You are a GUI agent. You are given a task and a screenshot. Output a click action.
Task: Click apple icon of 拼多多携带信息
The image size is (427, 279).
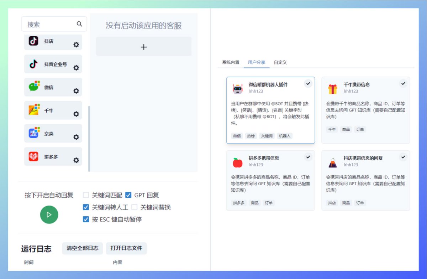237,162
